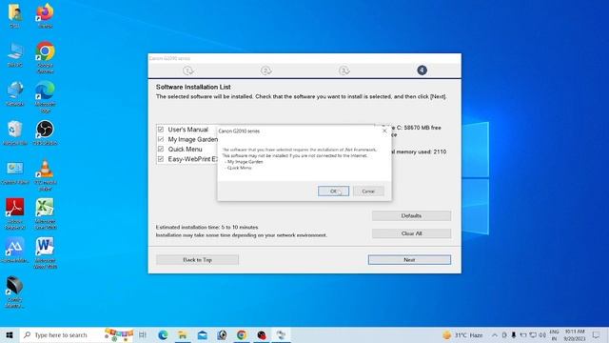Select the This PC desktop icon
Viewport: 609px width, 343px height.
coord(15,54)
